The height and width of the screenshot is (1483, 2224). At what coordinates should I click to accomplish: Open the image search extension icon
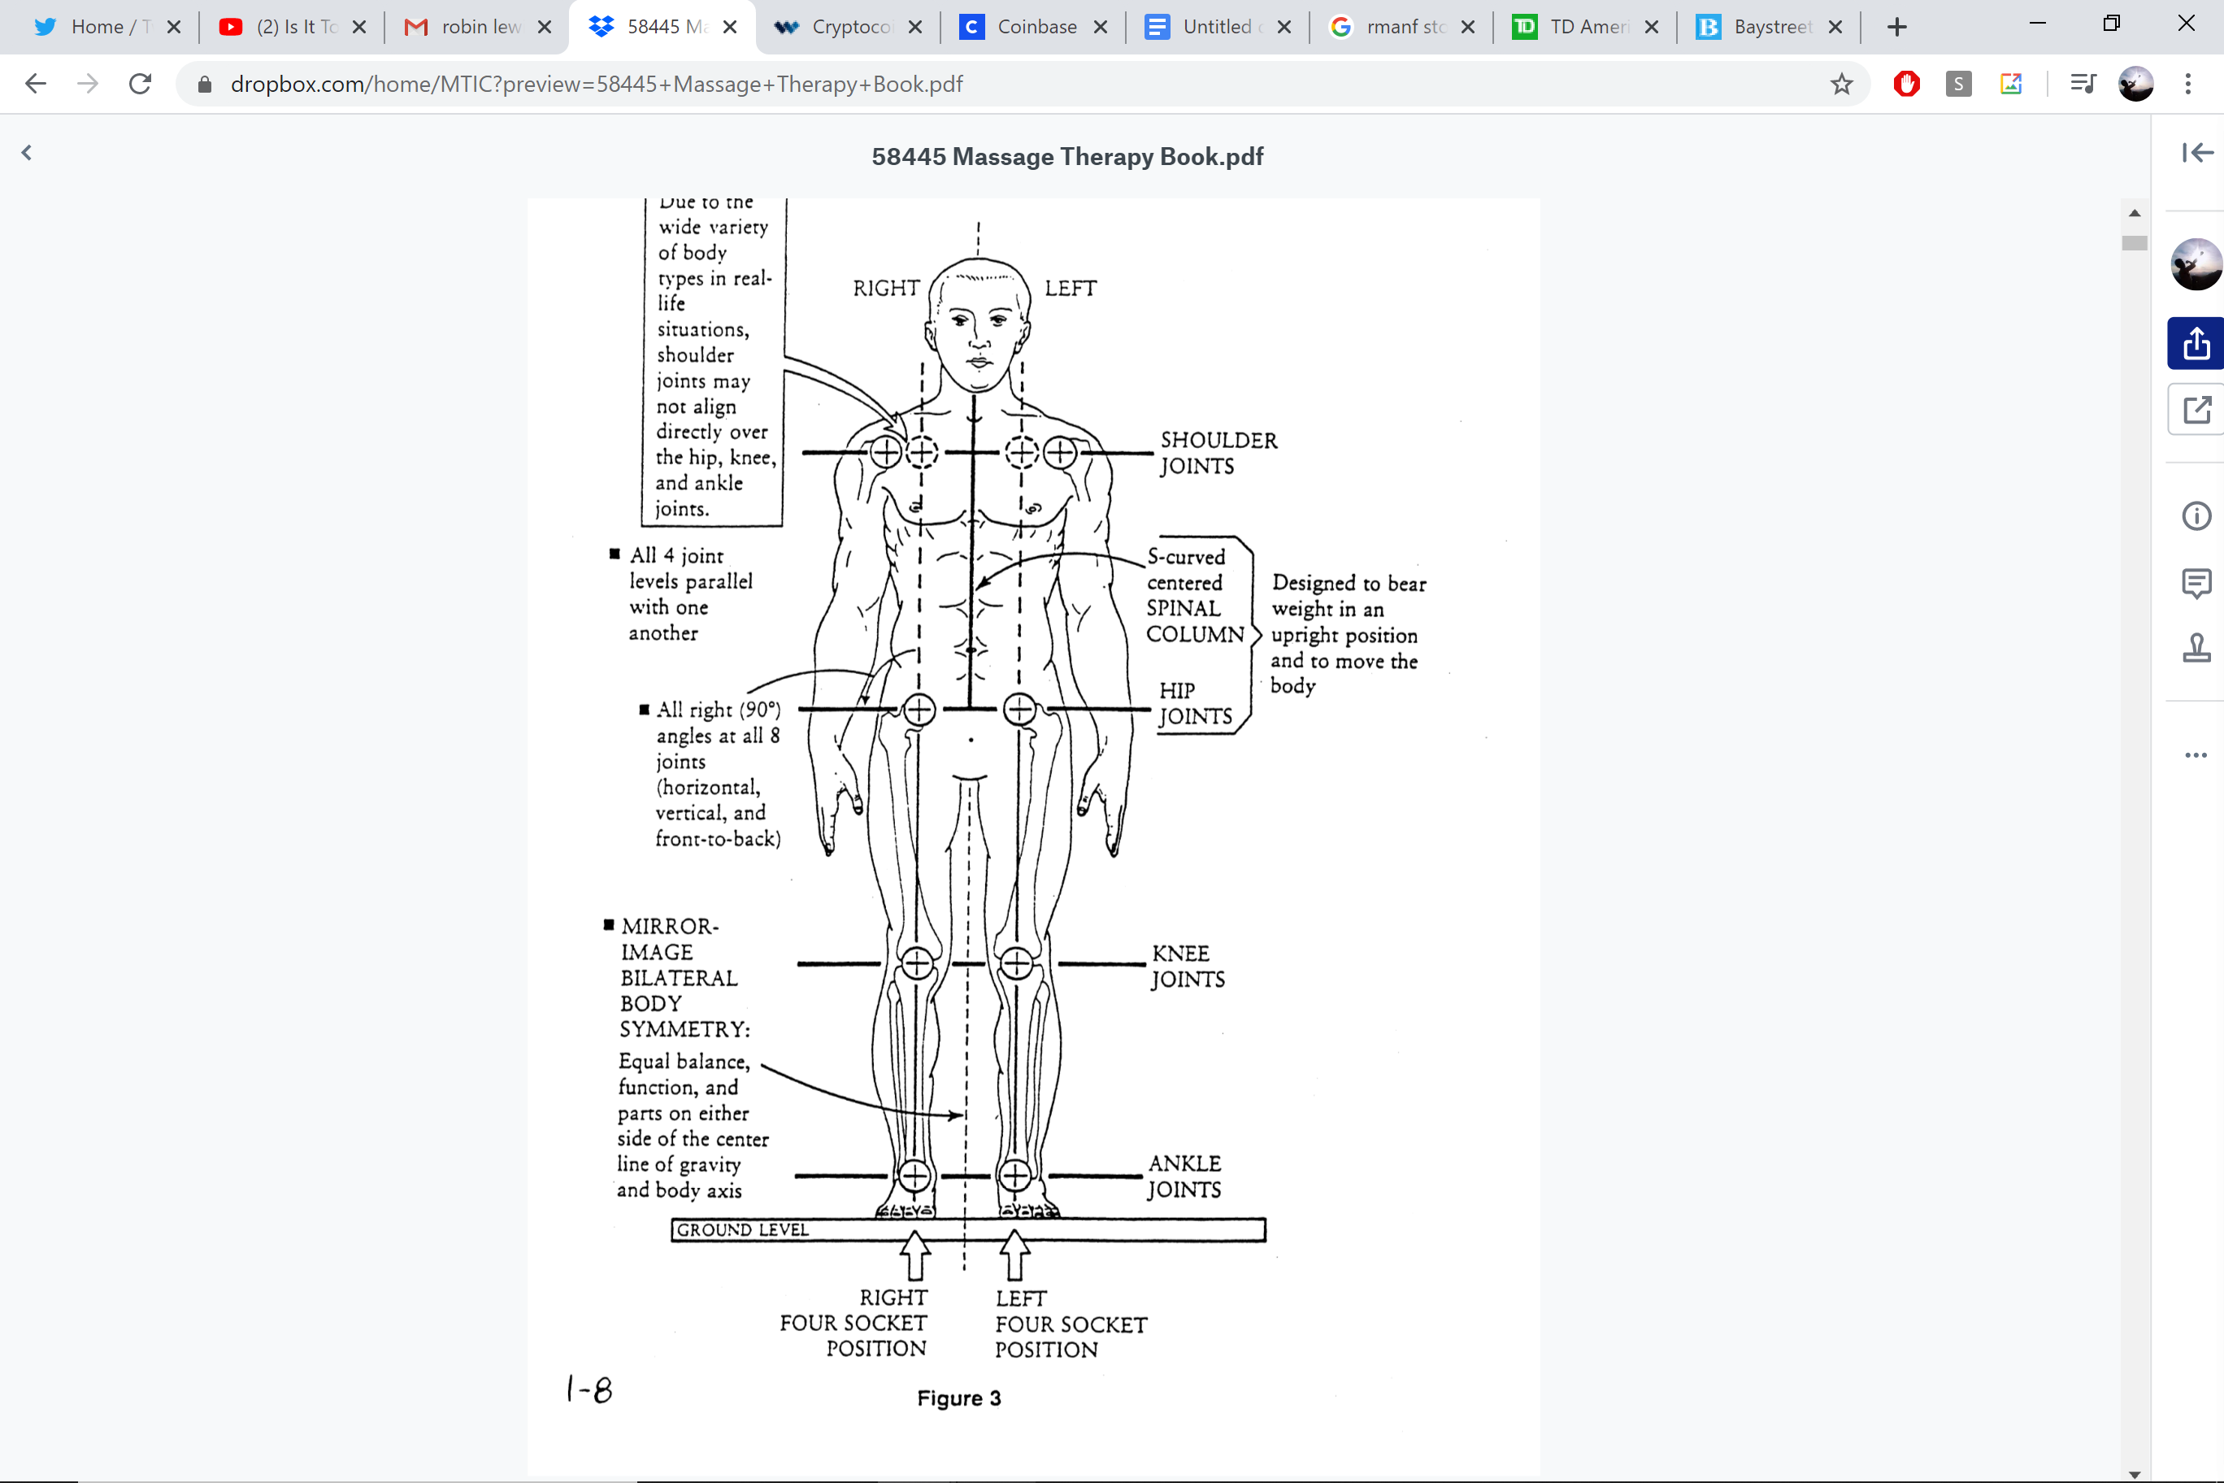click(2011, 83)
